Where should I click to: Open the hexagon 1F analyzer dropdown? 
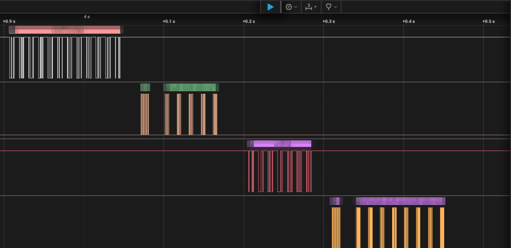tap(291, 7)
